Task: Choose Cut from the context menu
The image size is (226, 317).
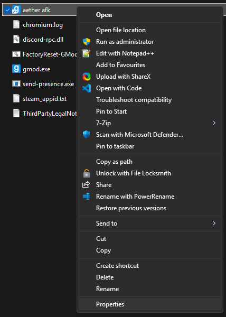Action: coord(150,239)
